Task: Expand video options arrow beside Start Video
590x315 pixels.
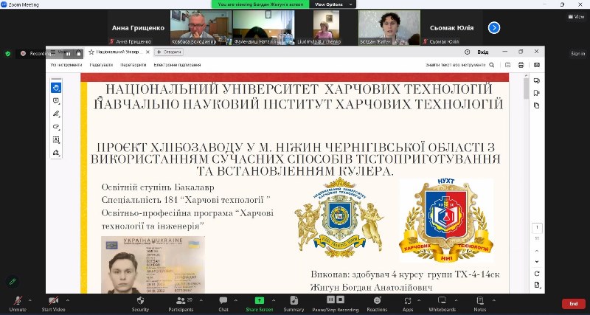Action: click(68, 300)
